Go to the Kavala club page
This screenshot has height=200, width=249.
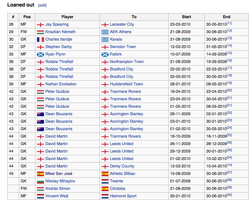tap(116, 39)
